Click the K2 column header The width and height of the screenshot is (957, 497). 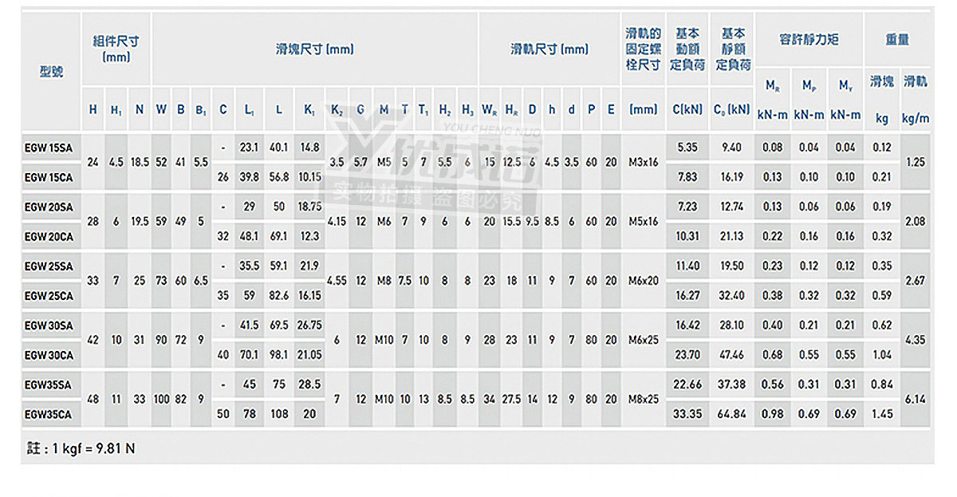tap(337, 110)
